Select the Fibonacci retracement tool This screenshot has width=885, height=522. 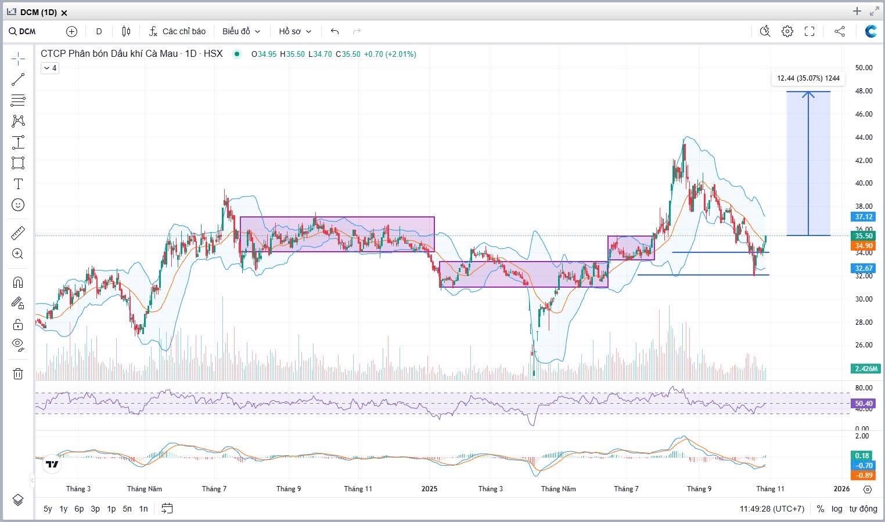(18, 100)
